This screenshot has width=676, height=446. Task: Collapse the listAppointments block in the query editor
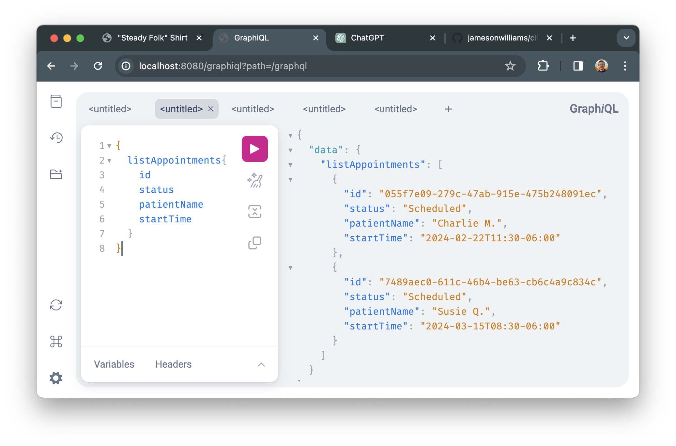tap(109, 161)
